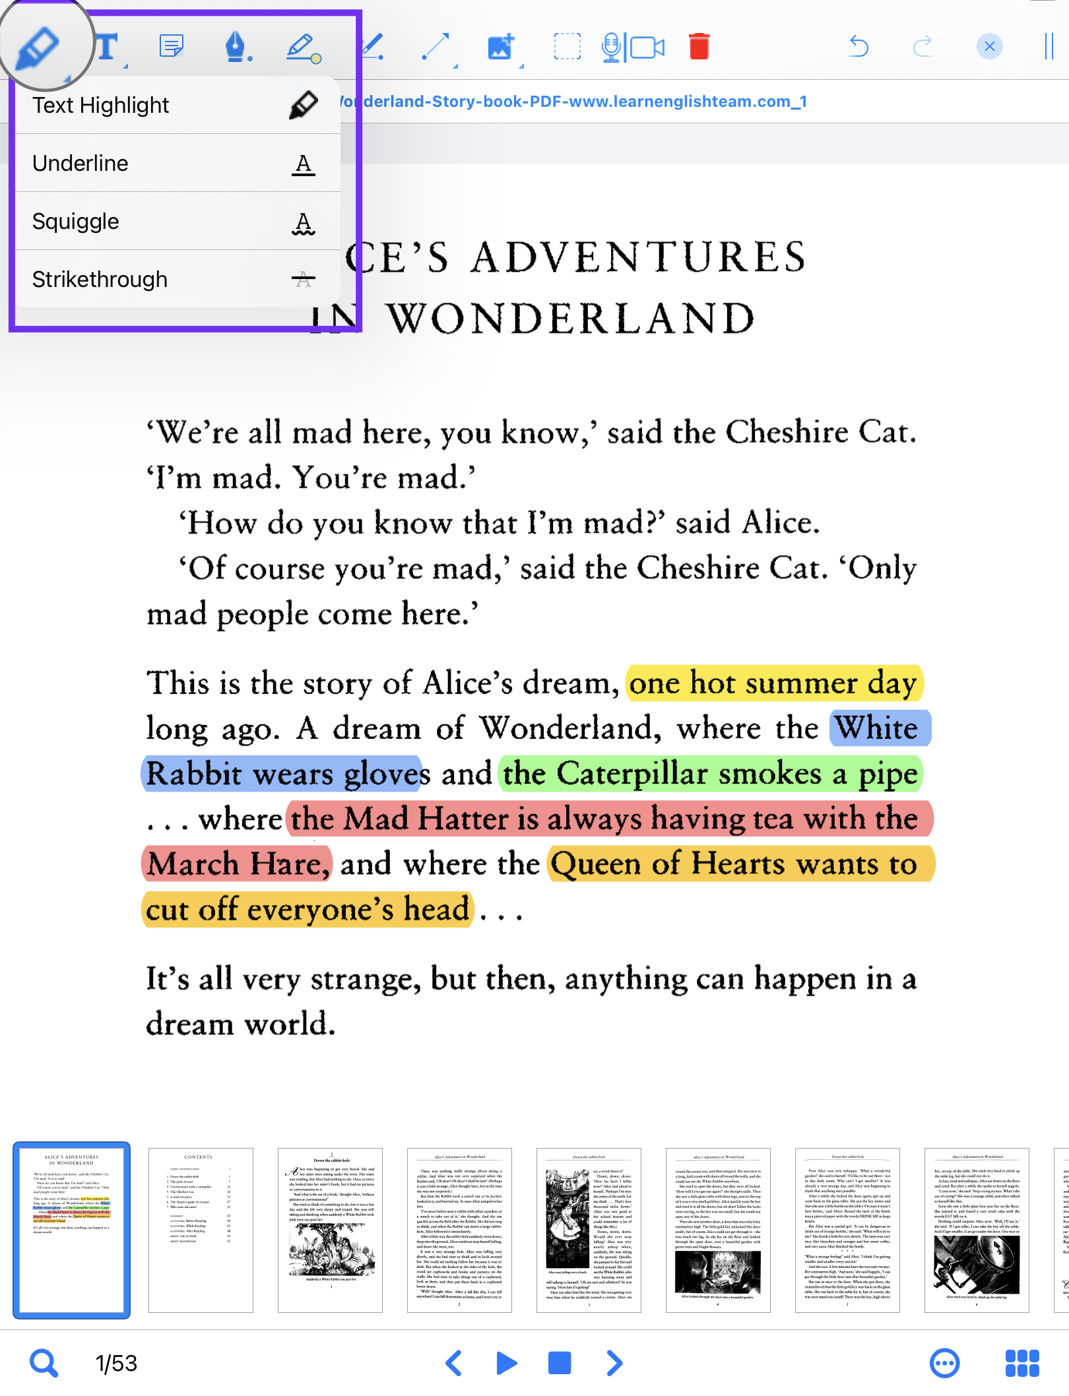Open the more options ellipsis menu

(x=944, y=1363)
